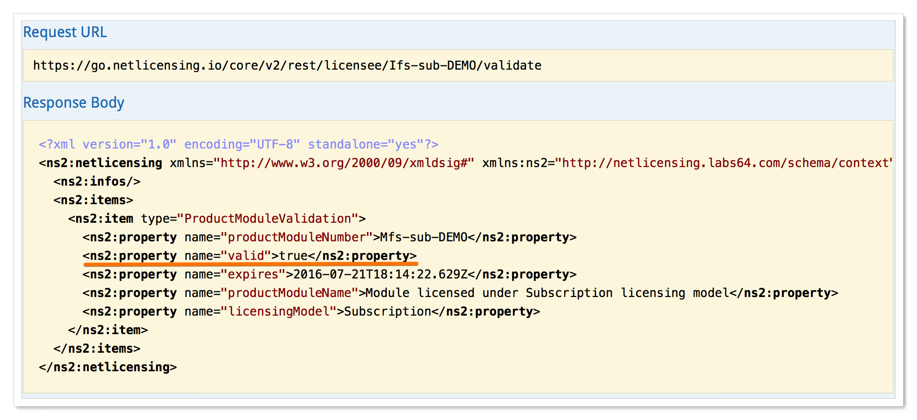Image resolution: width=917 pixels, height=420 pixels.
Task: Click the ns2:item type ProductModuleValidation line
Action: 217,219
